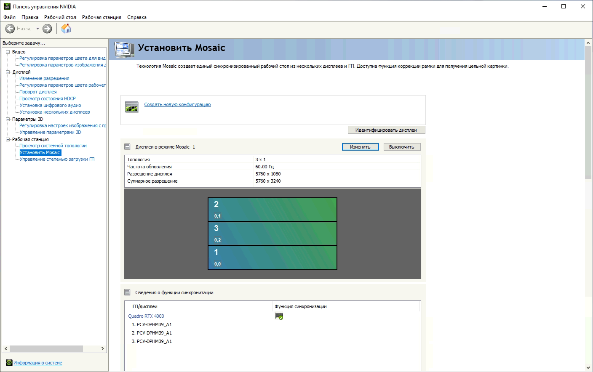Click the new configuration Mosaic icon
The height and width of the screenshot is (372, 593).
tap(132, 107)
